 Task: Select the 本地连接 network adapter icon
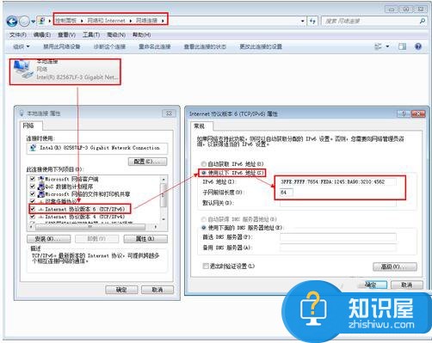(23, 70)
